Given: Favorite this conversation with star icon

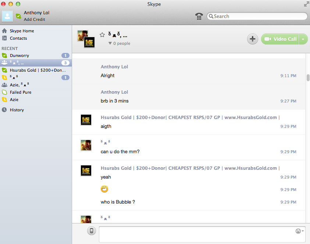Looking at the screenshot, I should pyautogui.click(x=102, y=35).
